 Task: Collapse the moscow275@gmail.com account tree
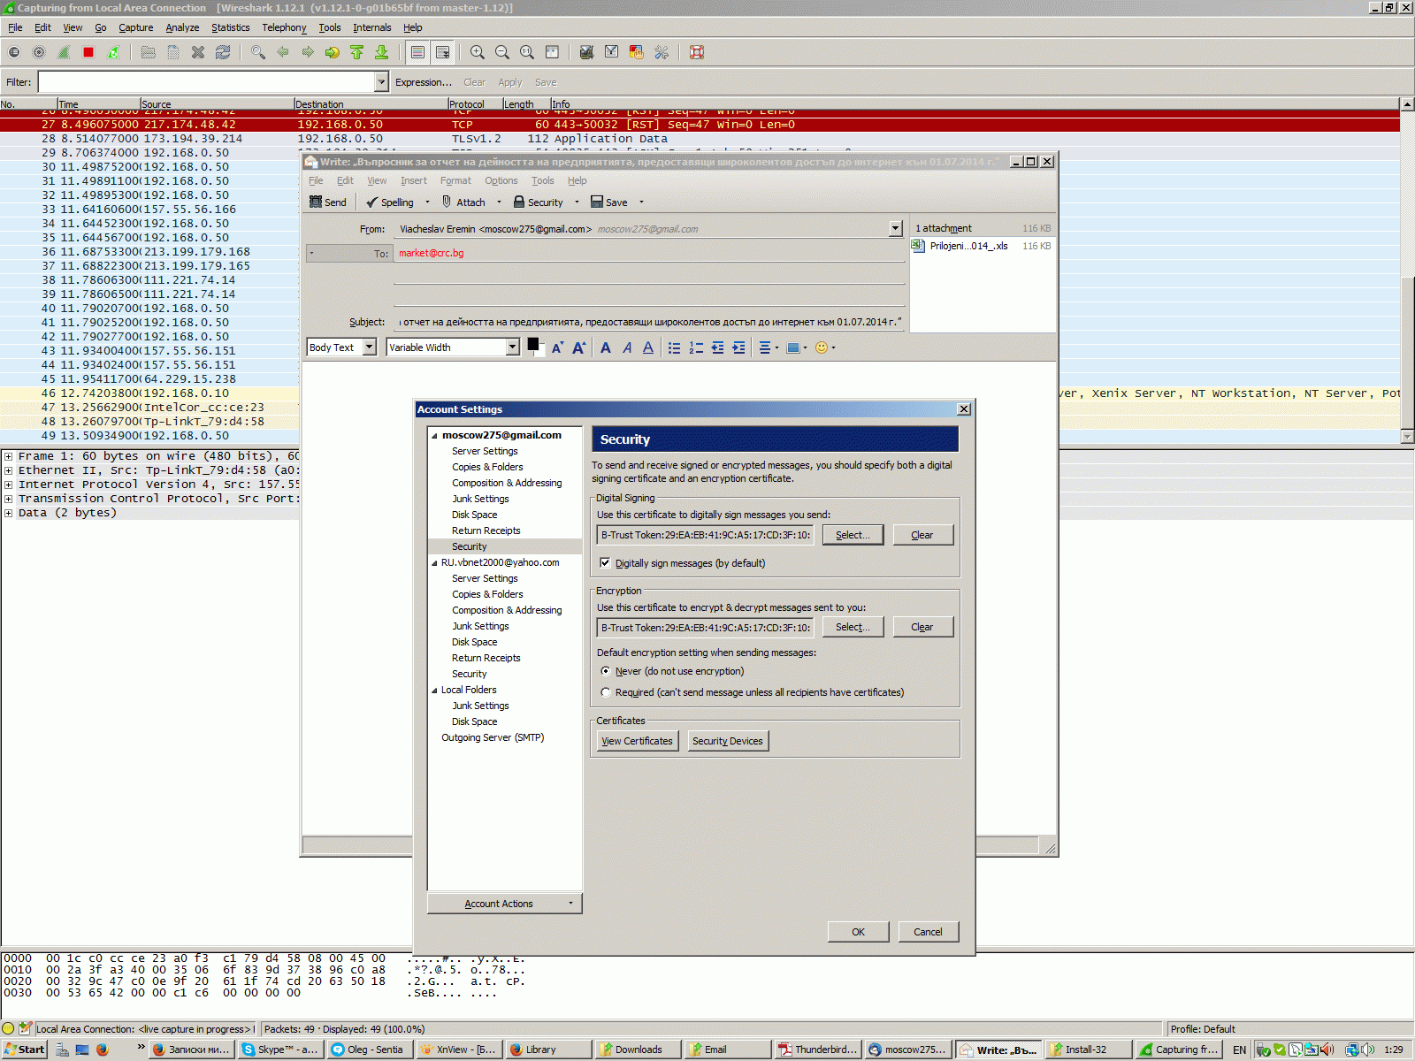[434, 435]
